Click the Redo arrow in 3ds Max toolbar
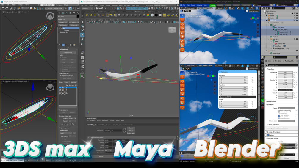The height and width of the screenshot is (168, 299). [7, 8]
